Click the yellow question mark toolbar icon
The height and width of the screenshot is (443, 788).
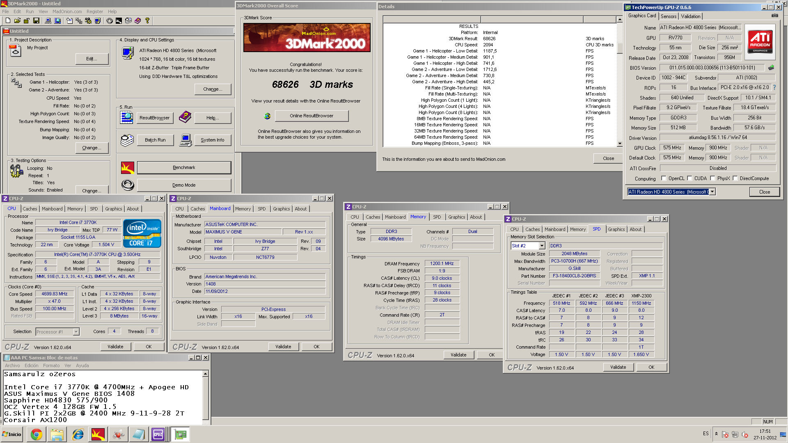[x=147, y=21]
